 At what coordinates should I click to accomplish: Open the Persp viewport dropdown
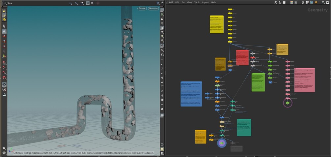coord(142,8)
